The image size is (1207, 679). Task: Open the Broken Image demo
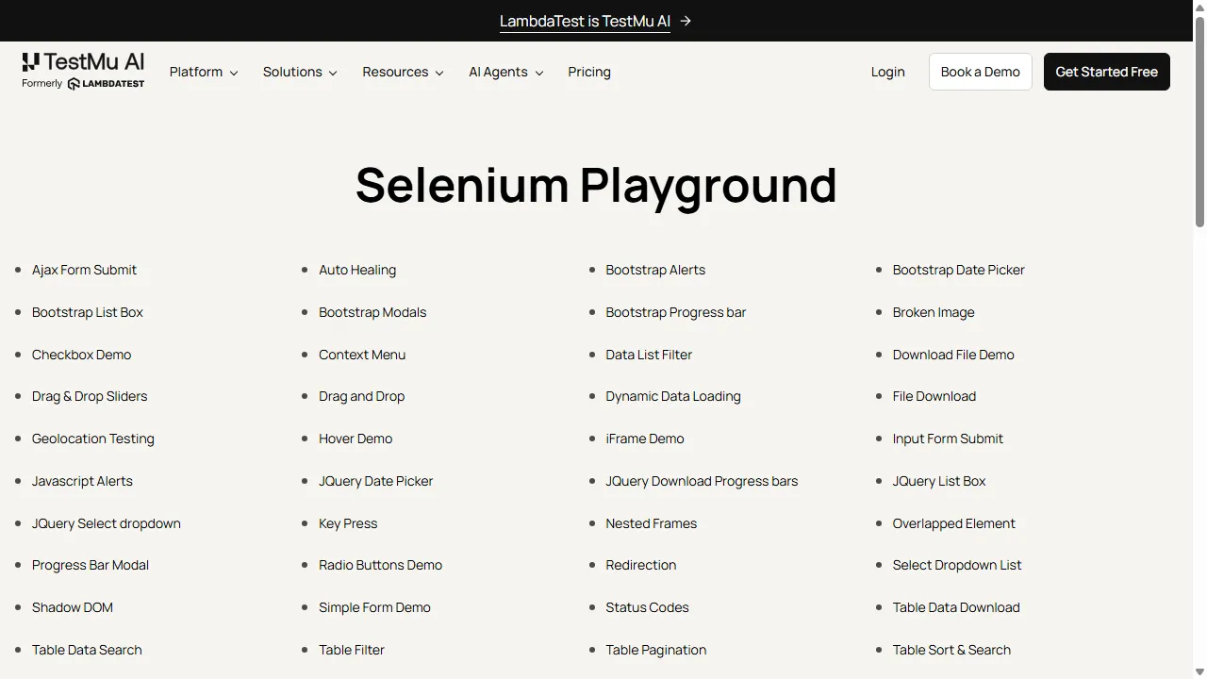coord(934,312)
